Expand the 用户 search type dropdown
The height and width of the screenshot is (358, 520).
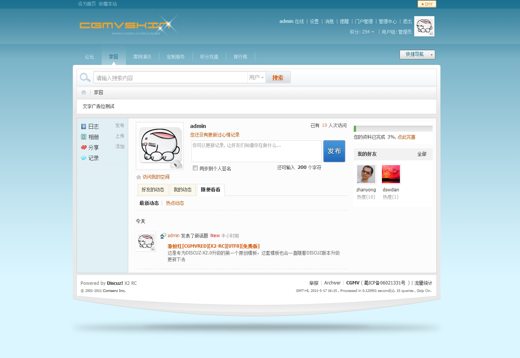[257, 78]
